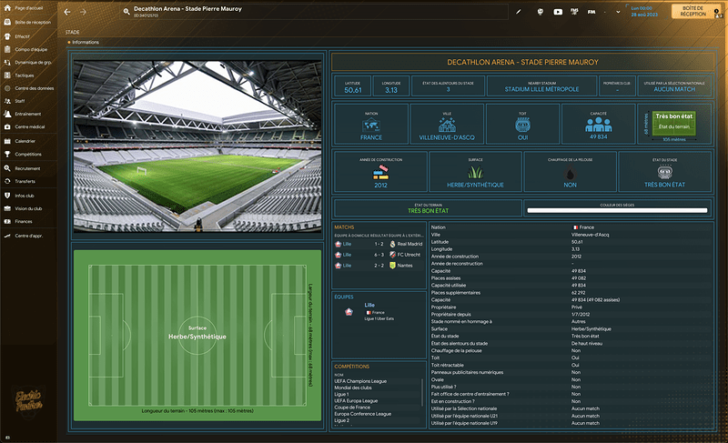The height and width of the screenshot is (443, 728).
Task: Click the Couleur des sièges white swatch
Action: (x=617, y=211)
